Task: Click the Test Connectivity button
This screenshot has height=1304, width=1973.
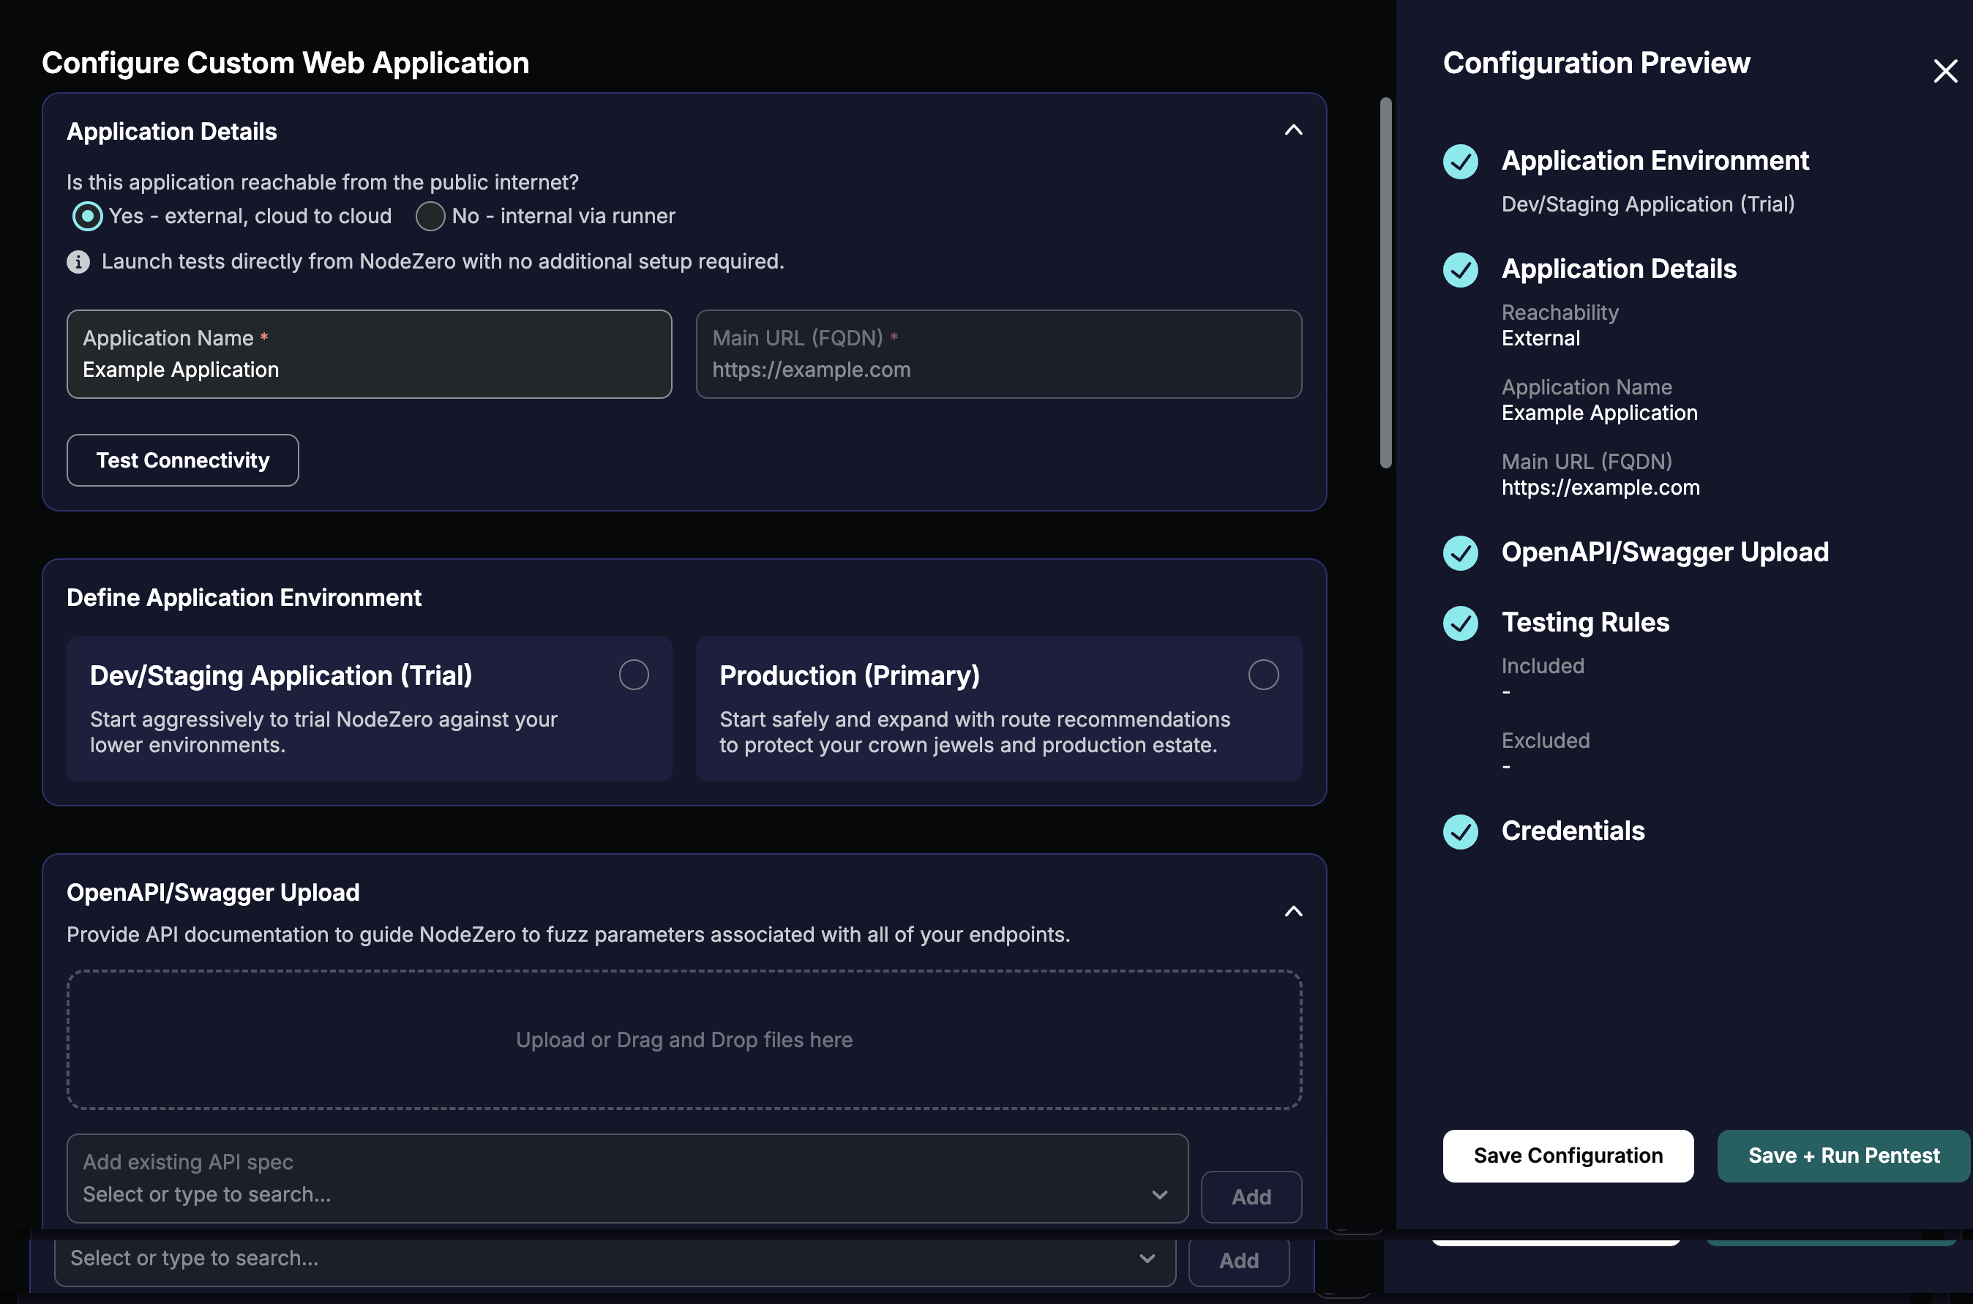Action: [182, 460]
